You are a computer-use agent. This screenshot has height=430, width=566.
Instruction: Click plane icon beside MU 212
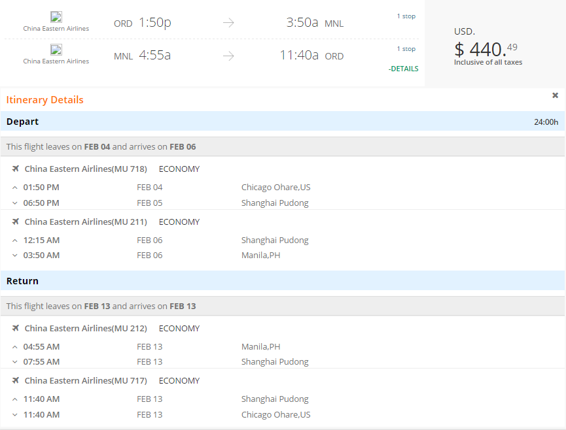pos(16,328)
